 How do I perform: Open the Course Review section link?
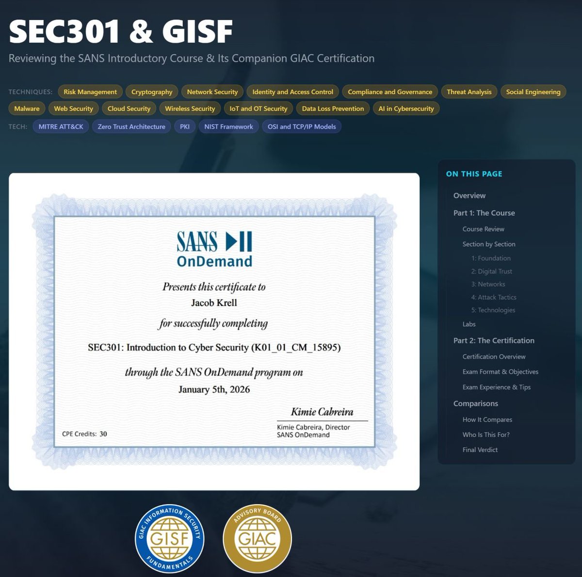(x=483, y=229)
